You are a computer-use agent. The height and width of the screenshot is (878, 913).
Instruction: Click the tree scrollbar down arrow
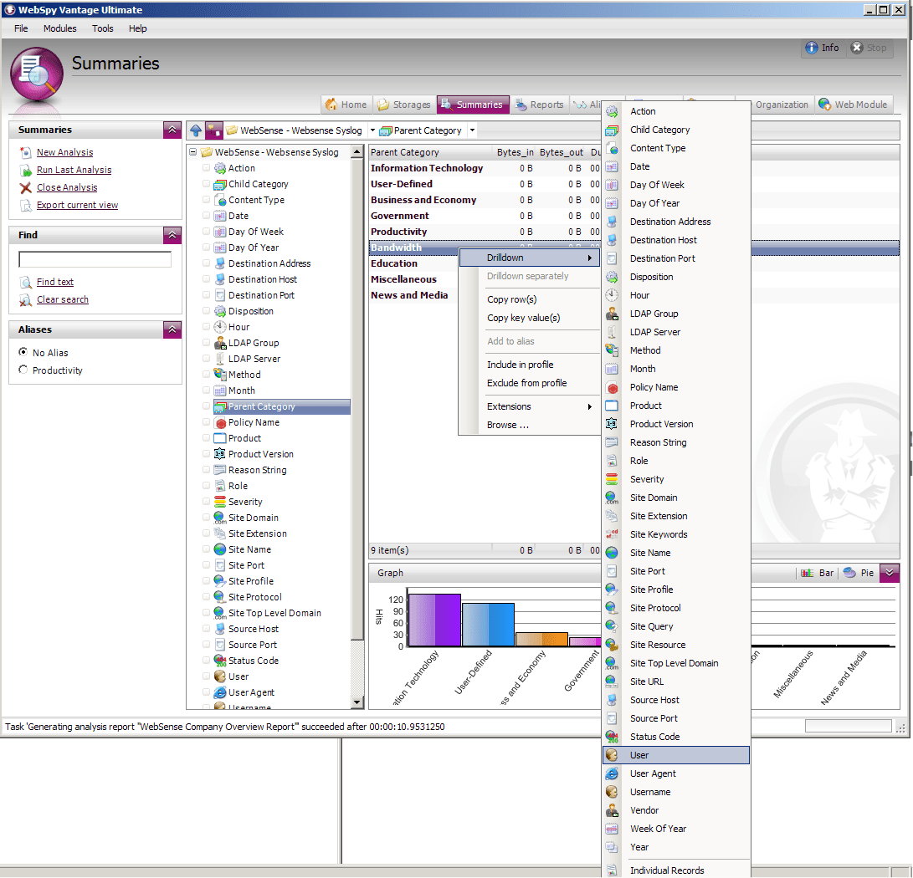tap(357, 702)
